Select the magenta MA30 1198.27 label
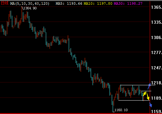This screenshot has width=162, height=114. 128,3
